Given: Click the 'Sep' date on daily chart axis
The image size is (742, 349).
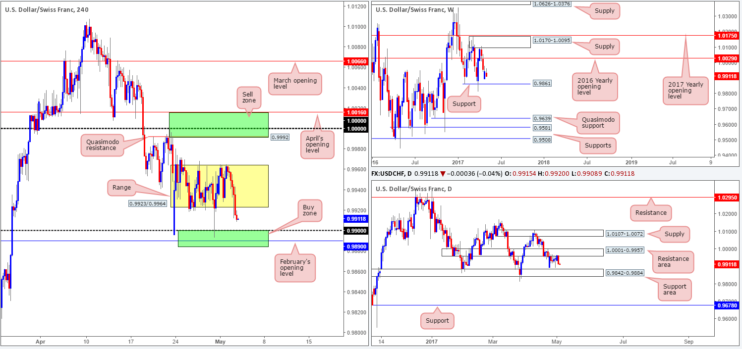Looking at the screenshot, I should coord(688,342).
